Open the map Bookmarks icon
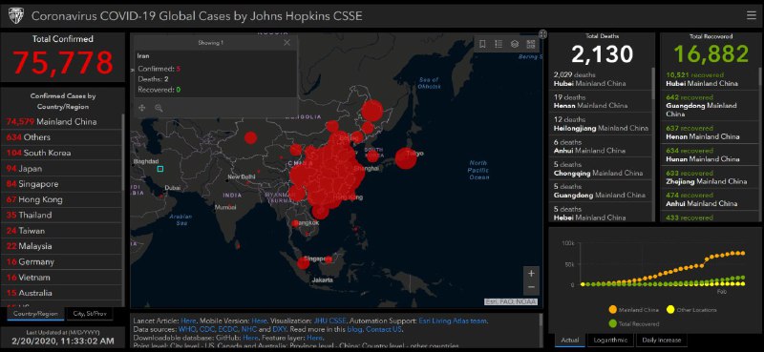Screen dimensions: 764x352 482,44
